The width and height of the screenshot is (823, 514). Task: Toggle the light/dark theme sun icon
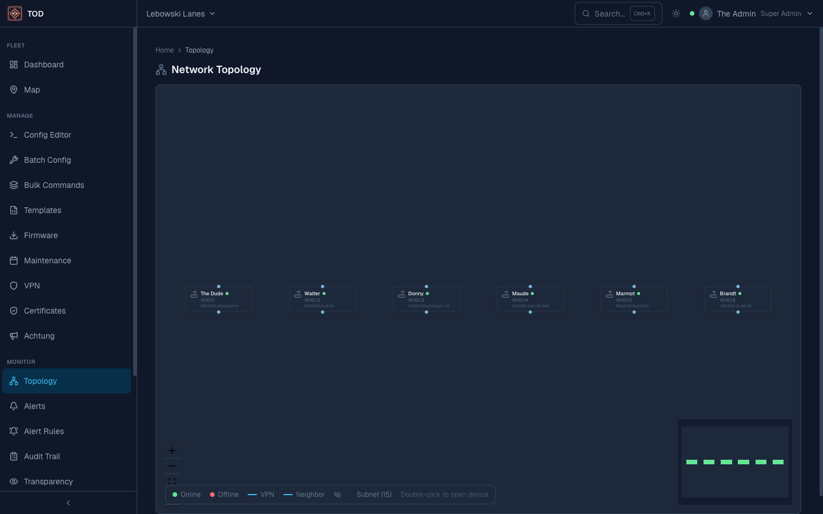point(676,13)
